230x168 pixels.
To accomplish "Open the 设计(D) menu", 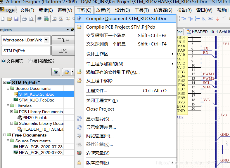I will [122, 10].
